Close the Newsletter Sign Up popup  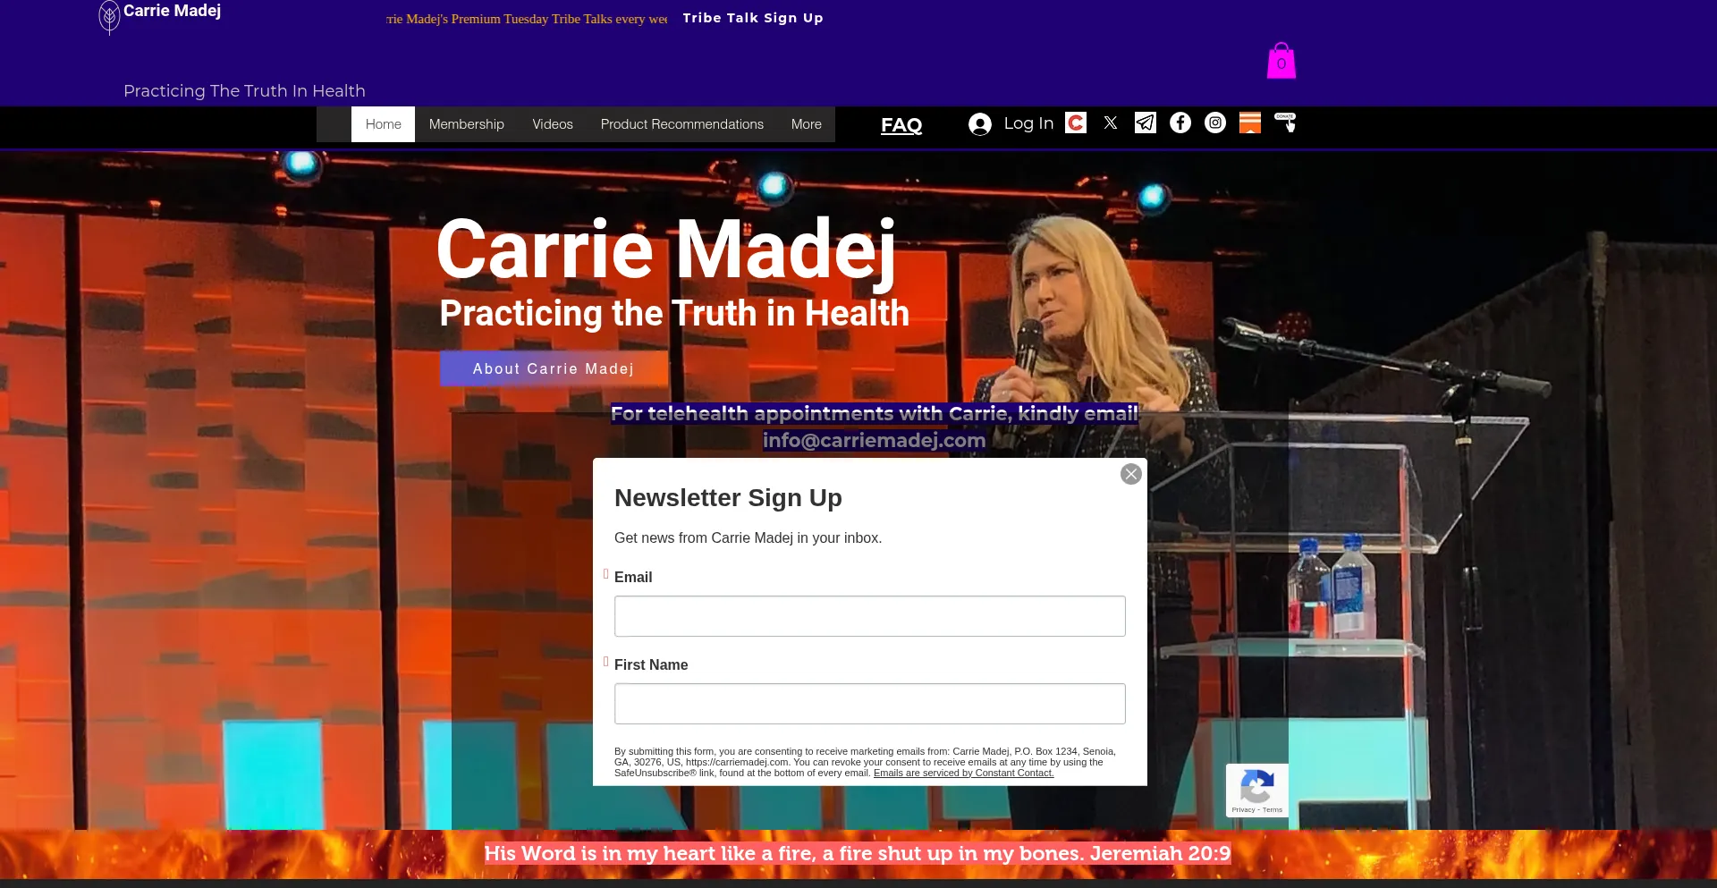point(1130,474)
